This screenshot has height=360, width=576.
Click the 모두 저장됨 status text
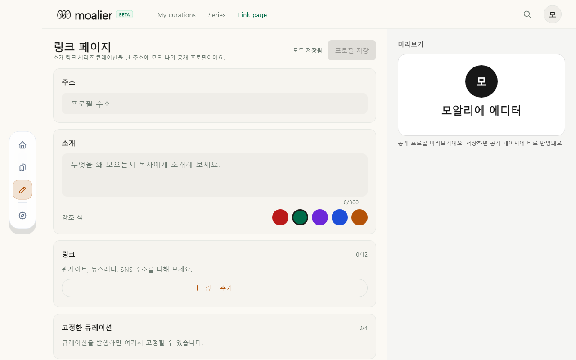click(x=308, y=50)
